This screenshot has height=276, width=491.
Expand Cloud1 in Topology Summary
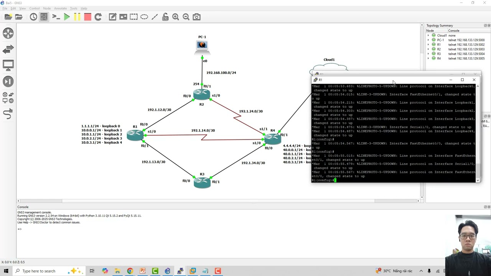point(428,35)
